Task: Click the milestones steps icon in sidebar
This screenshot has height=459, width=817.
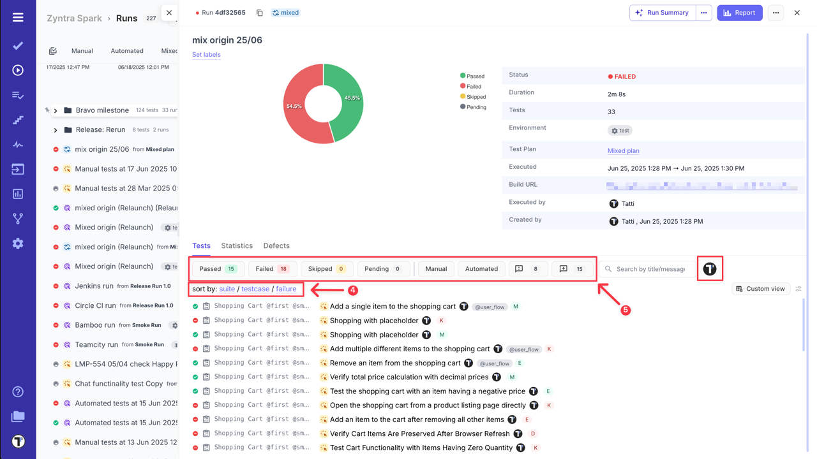Action: point(17,119)
